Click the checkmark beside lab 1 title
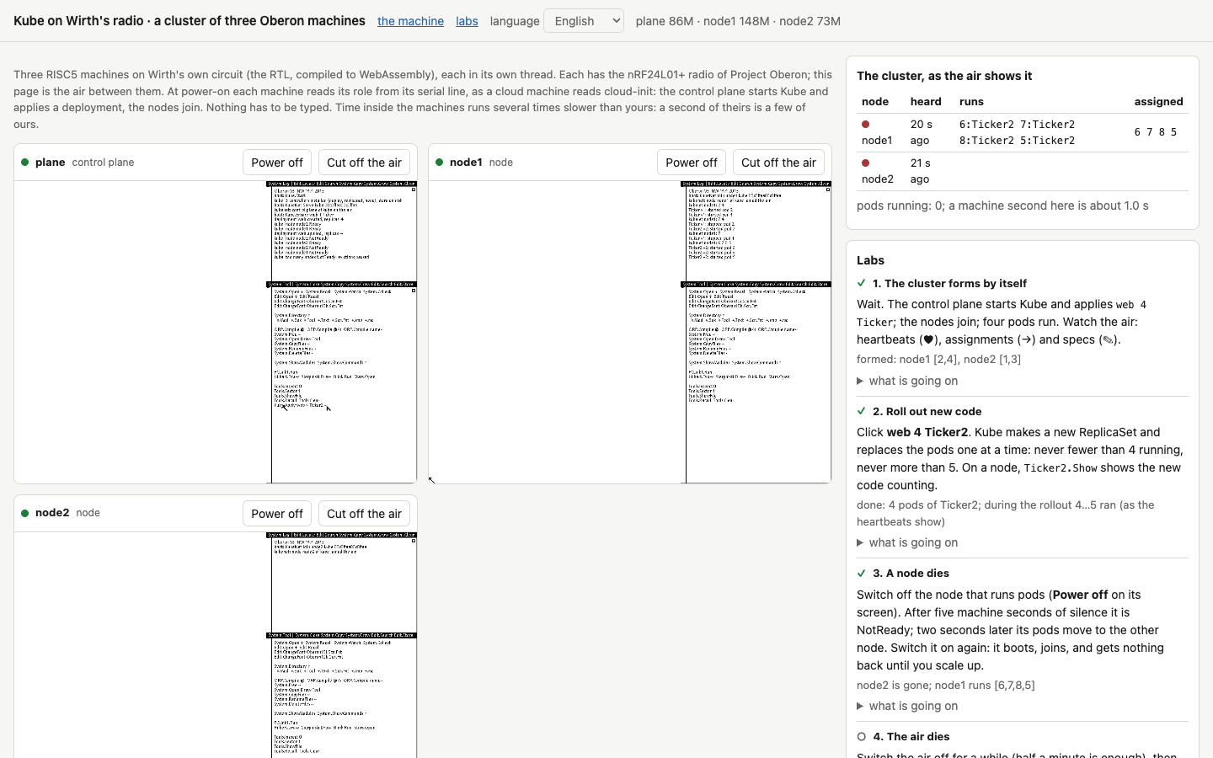The height and width of the screenshot is (758, 1213). pyautogui.click(x=862, y=283)
